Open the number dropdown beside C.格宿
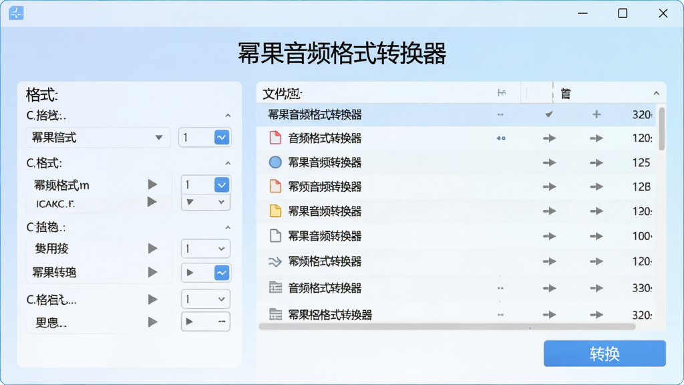Image resolution: width=684 pixels, height=385 pixels. coord(206,299)
